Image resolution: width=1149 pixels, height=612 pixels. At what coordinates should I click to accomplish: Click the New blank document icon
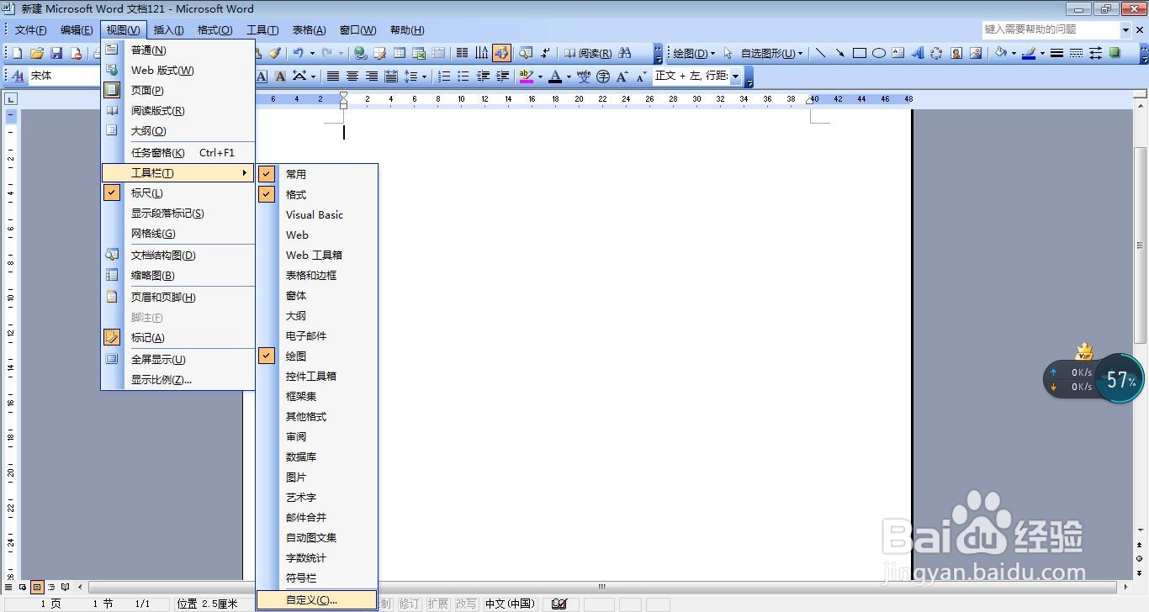(x=17, y=53)
